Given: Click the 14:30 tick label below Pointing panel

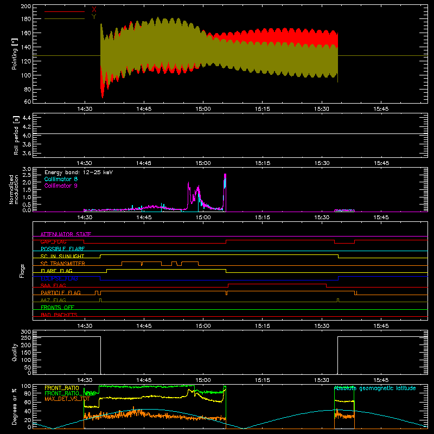Looking at the screenshot, I should (85, 109).
